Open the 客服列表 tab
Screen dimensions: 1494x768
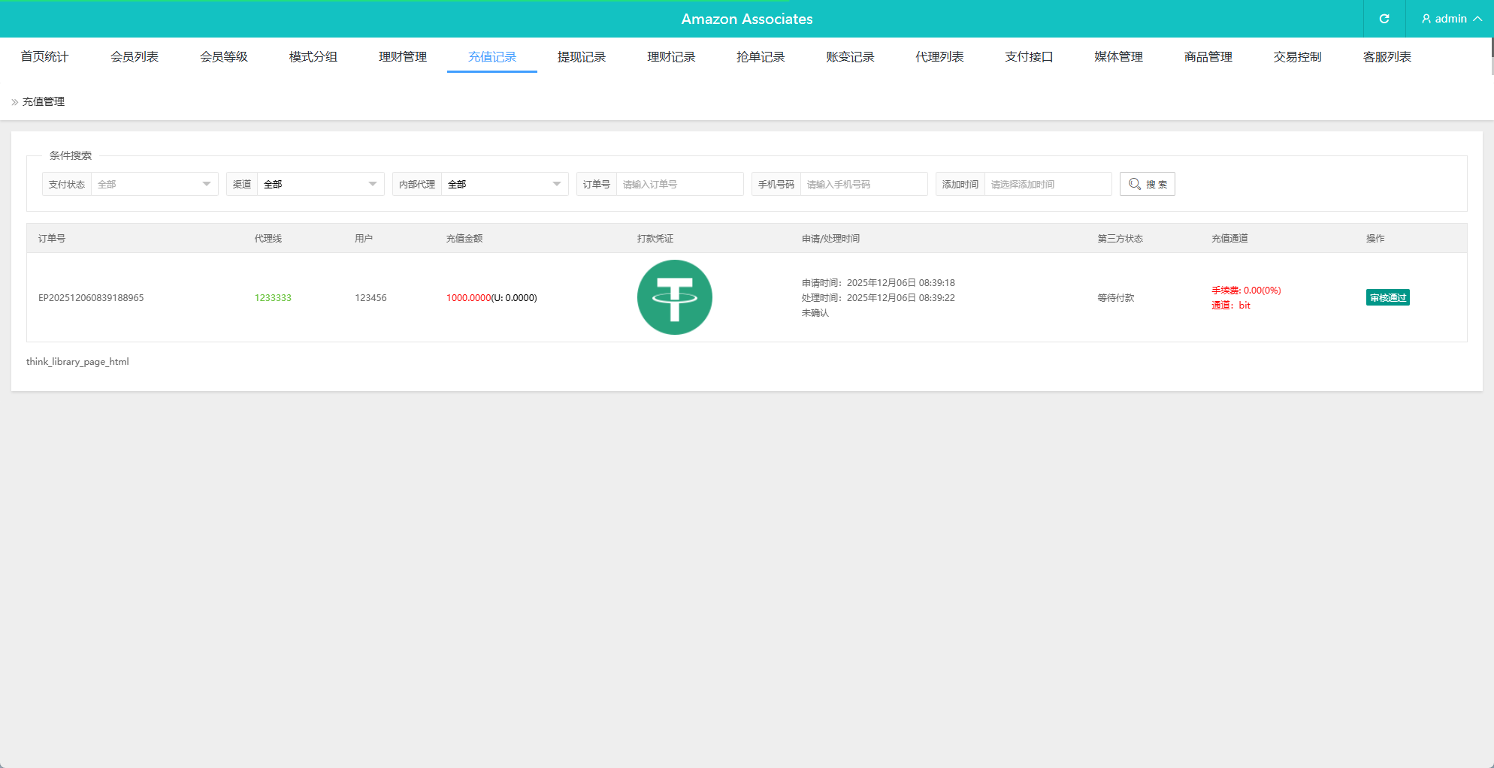(1387, 57)
